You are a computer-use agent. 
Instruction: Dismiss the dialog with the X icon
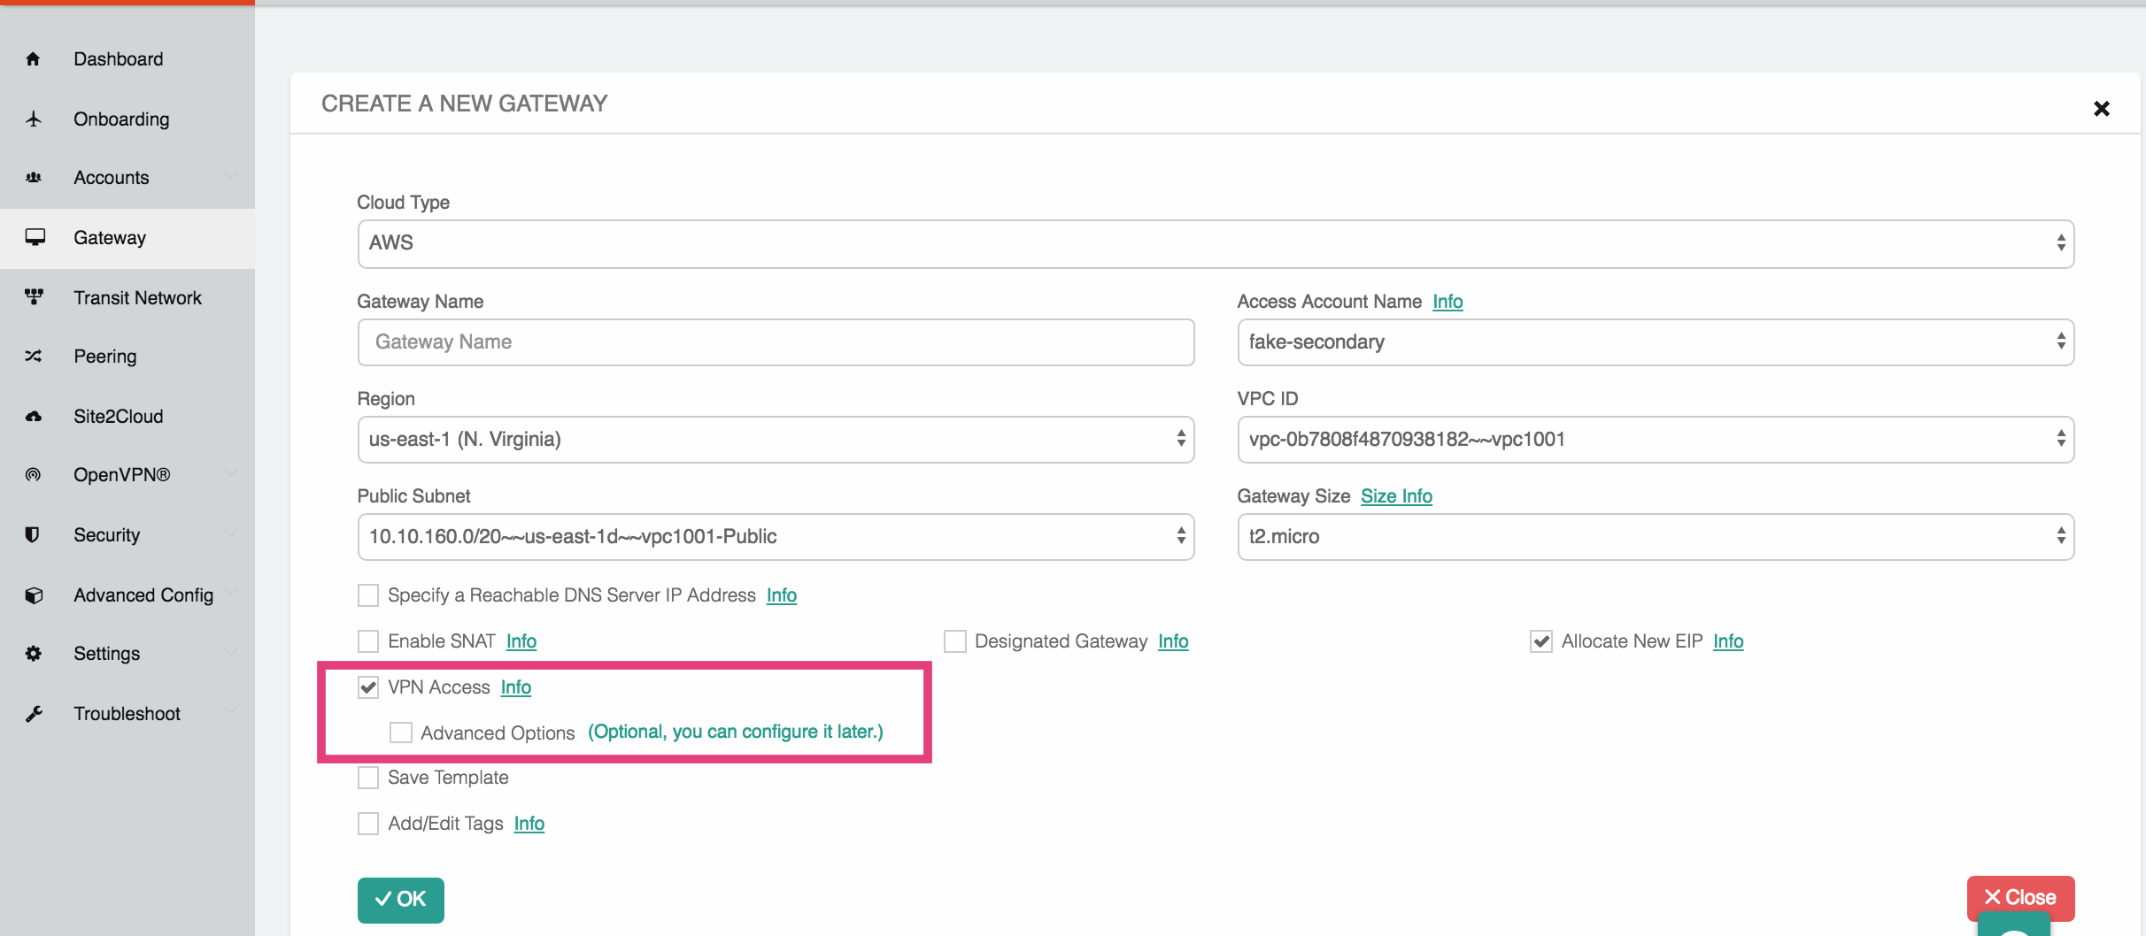2101,109
